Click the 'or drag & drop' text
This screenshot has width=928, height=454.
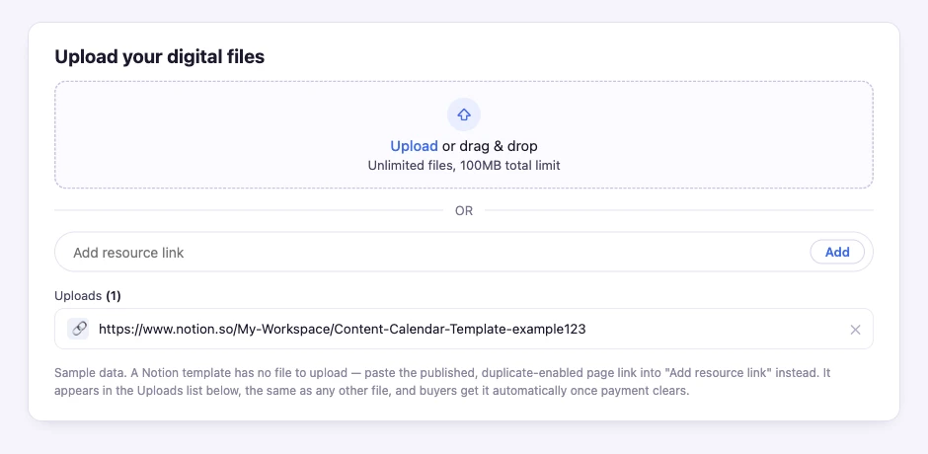(x=490, y=146)
